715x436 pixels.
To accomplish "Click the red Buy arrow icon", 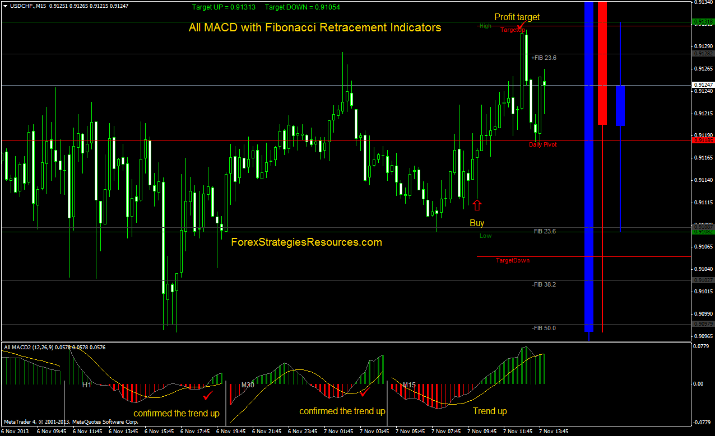I will tap(477, 205).
